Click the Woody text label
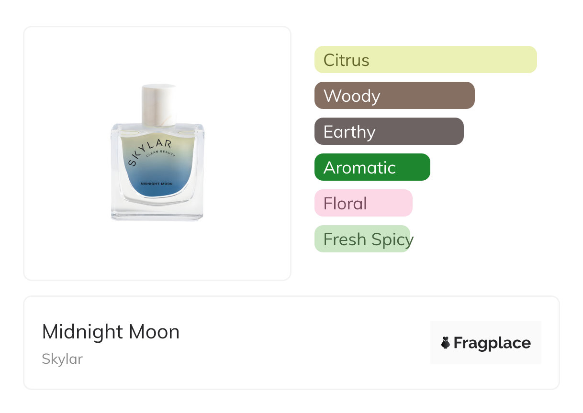Viewport: 583px width, 413px height. tap(351, 96)
